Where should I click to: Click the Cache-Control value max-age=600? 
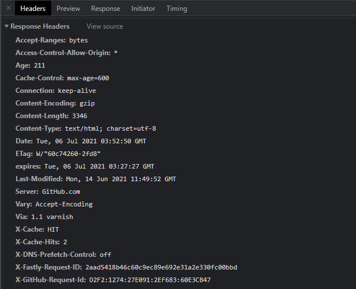tap(88, 78)
